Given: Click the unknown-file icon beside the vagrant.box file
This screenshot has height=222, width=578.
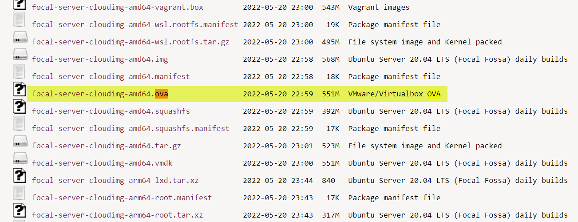Looking at the screenshot, I should click(20, 4).
